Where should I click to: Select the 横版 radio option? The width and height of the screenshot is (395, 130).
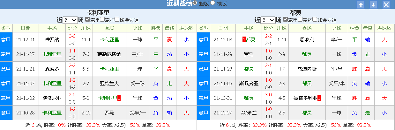tap(213, 3)
